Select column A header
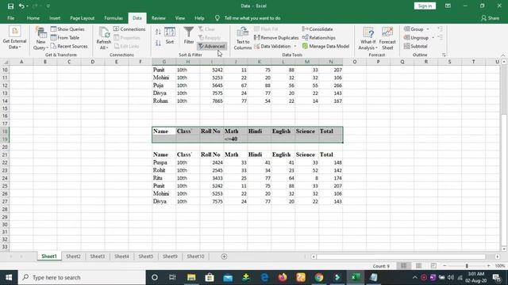This screenshot has height=285, width=508. pyautogui.click(x=21, y=62)
